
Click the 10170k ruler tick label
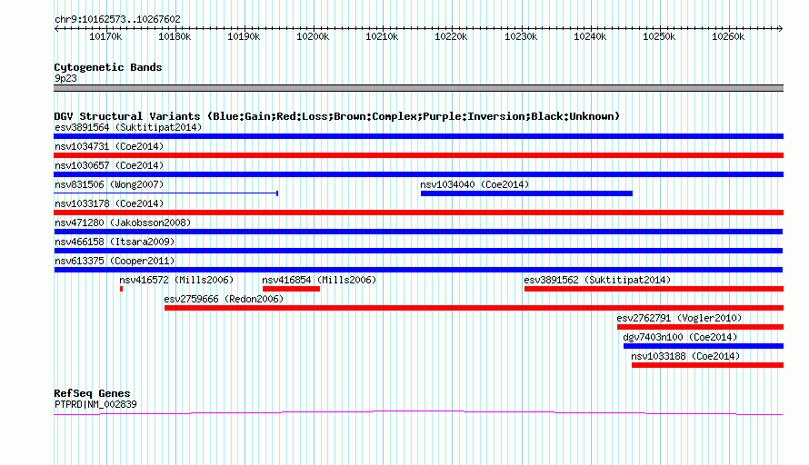[x=105, y=36]
